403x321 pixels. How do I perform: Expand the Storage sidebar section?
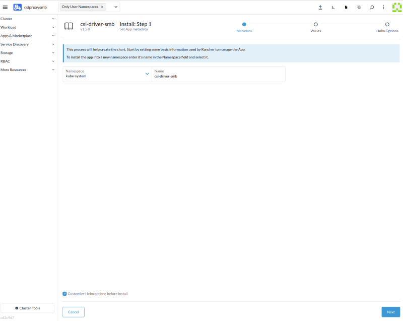[x=28, y=53]
